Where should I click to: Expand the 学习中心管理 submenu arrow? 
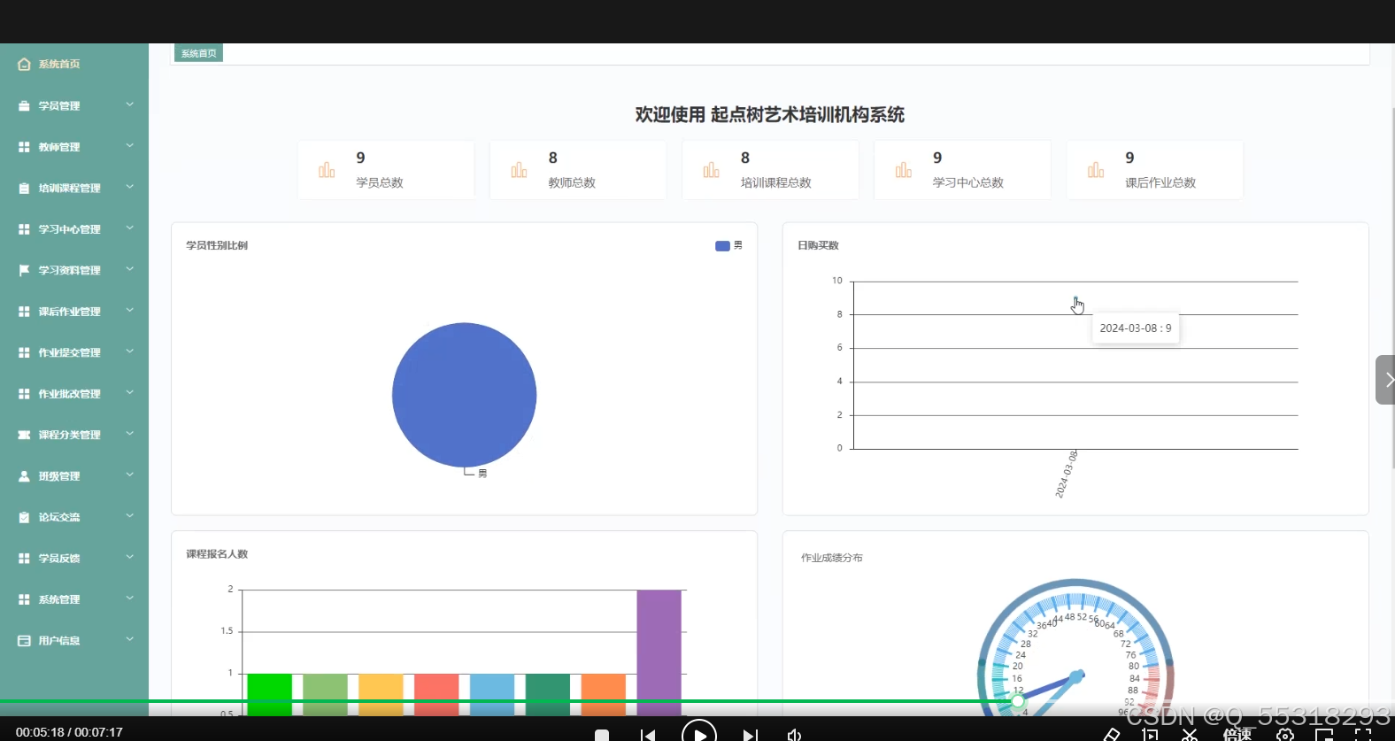click(x=130, y=228)
